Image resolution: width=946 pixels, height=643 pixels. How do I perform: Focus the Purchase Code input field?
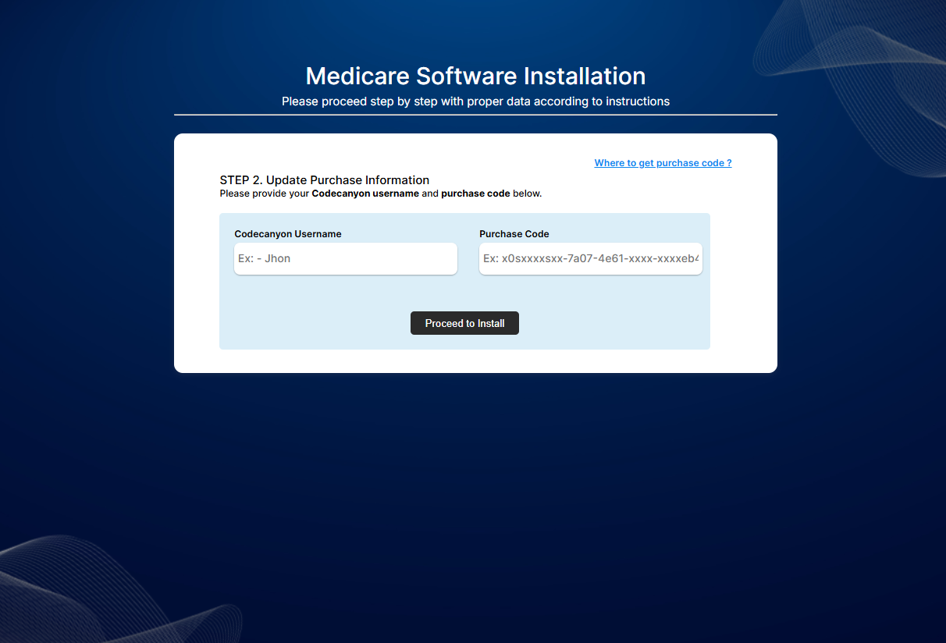590,258
